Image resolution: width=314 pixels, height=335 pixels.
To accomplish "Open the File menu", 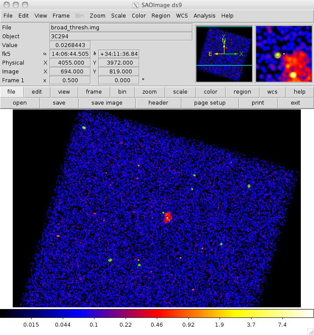I will (x=7, y=15).
